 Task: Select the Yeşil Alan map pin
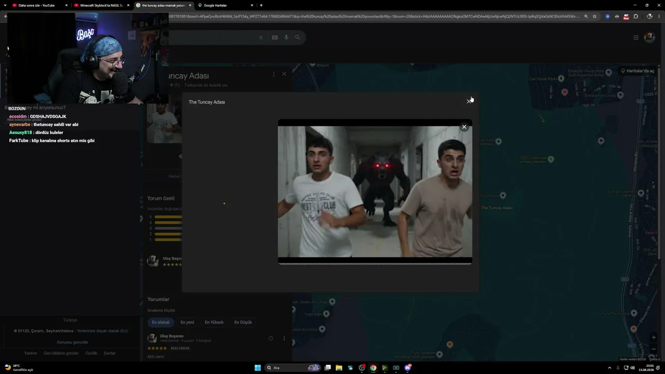point(327,314)
